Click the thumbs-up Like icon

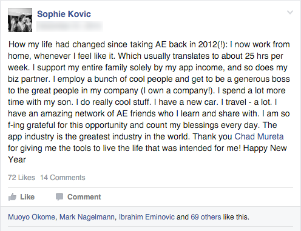click(12, 197)
